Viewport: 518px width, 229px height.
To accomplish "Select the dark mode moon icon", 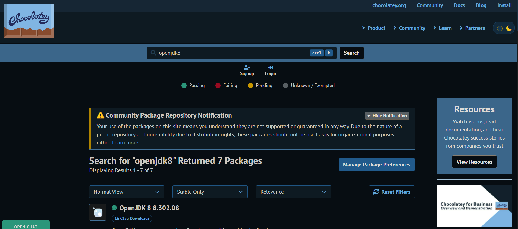I will coord(509,28).
